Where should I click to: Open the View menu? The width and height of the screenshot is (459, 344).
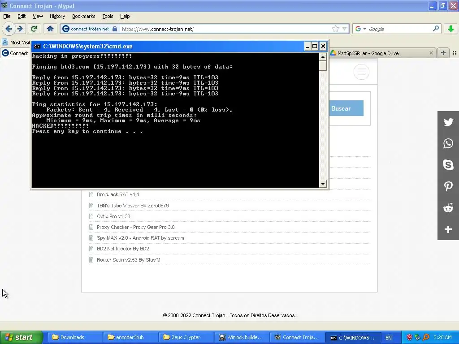tap(38, 16)
